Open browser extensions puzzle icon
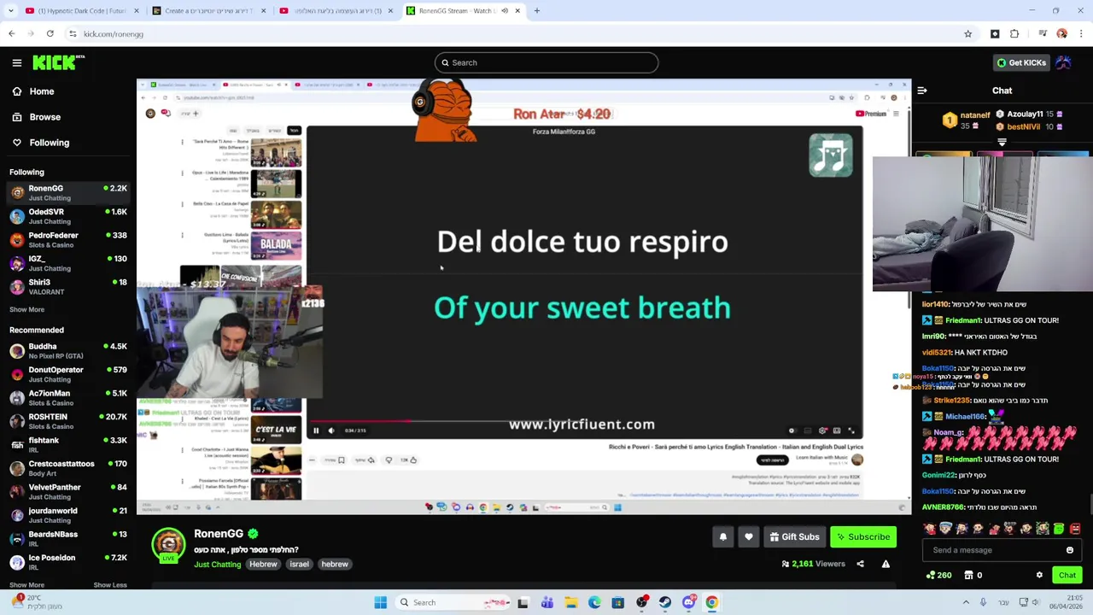 (1014, 34)
